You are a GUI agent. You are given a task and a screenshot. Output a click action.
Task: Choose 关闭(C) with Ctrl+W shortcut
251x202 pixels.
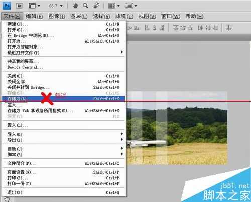(x=64, y=76)
